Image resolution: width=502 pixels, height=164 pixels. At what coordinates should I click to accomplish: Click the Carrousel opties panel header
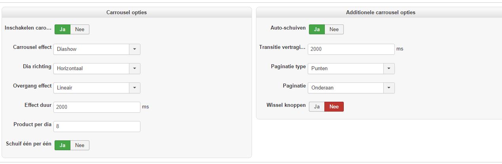[127, 12]
